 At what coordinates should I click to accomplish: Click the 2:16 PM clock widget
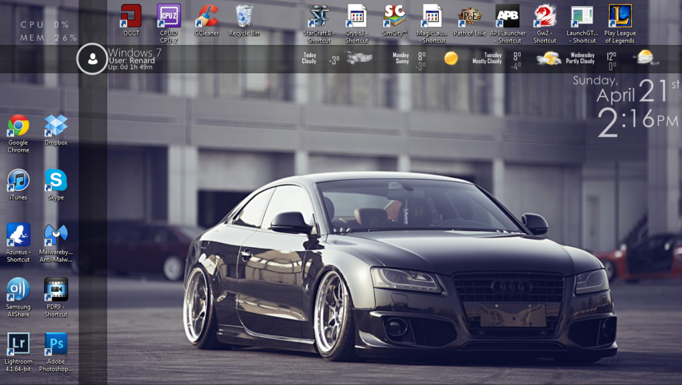(x=637, y=122)
